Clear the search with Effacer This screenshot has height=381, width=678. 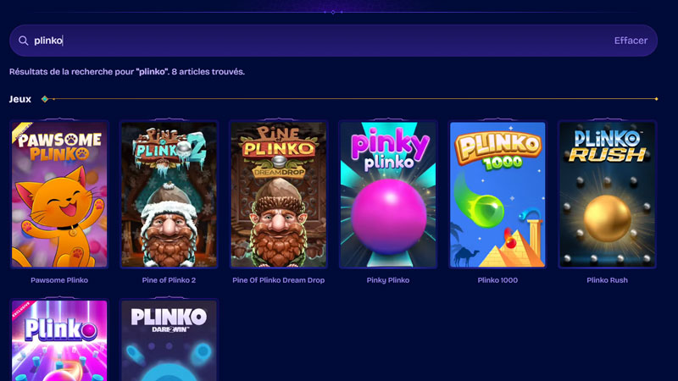click(631, 41)
